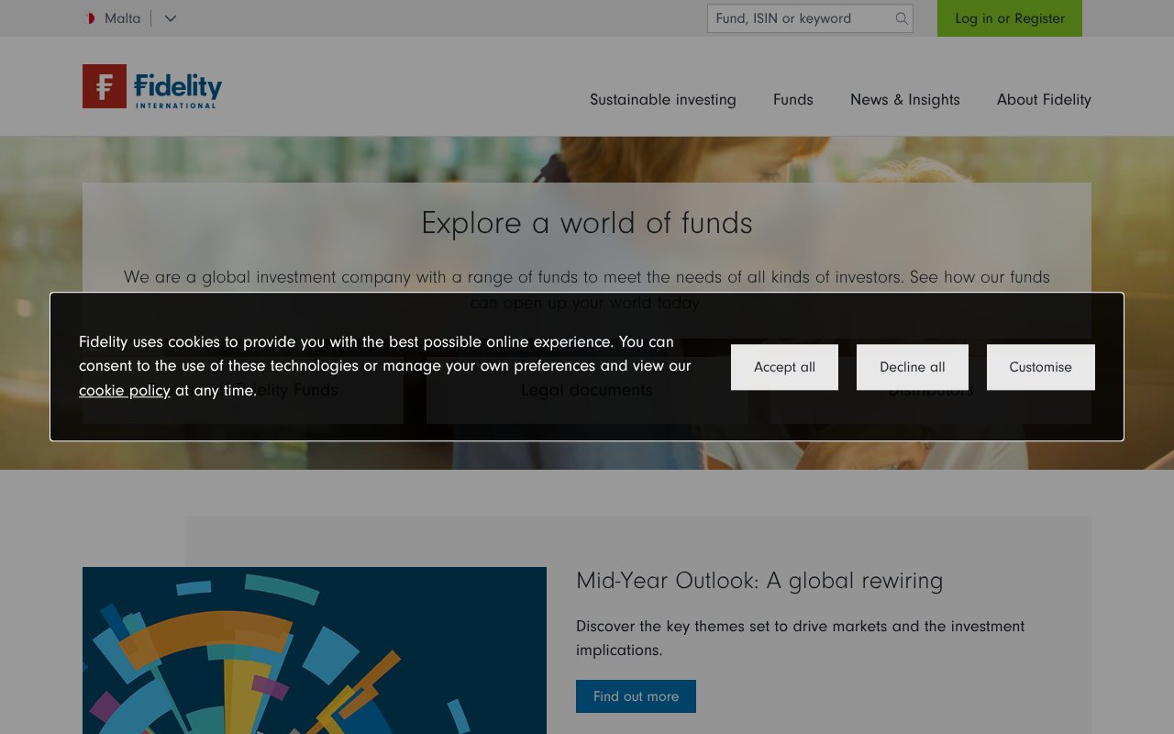Viewport: 1174px width, 734px height.
Task: Click Find out more about the Mid-Year Outlook
Action: pyautogui.click(x=636, y=695)
